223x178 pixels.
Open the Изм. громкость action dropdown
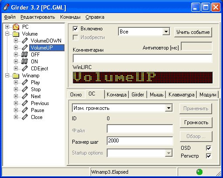(x=169, y=108)
